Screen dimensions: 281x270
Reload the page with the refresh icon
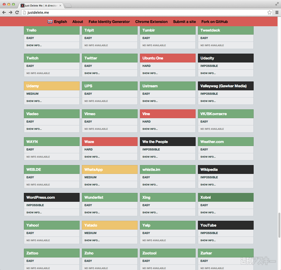17,12
